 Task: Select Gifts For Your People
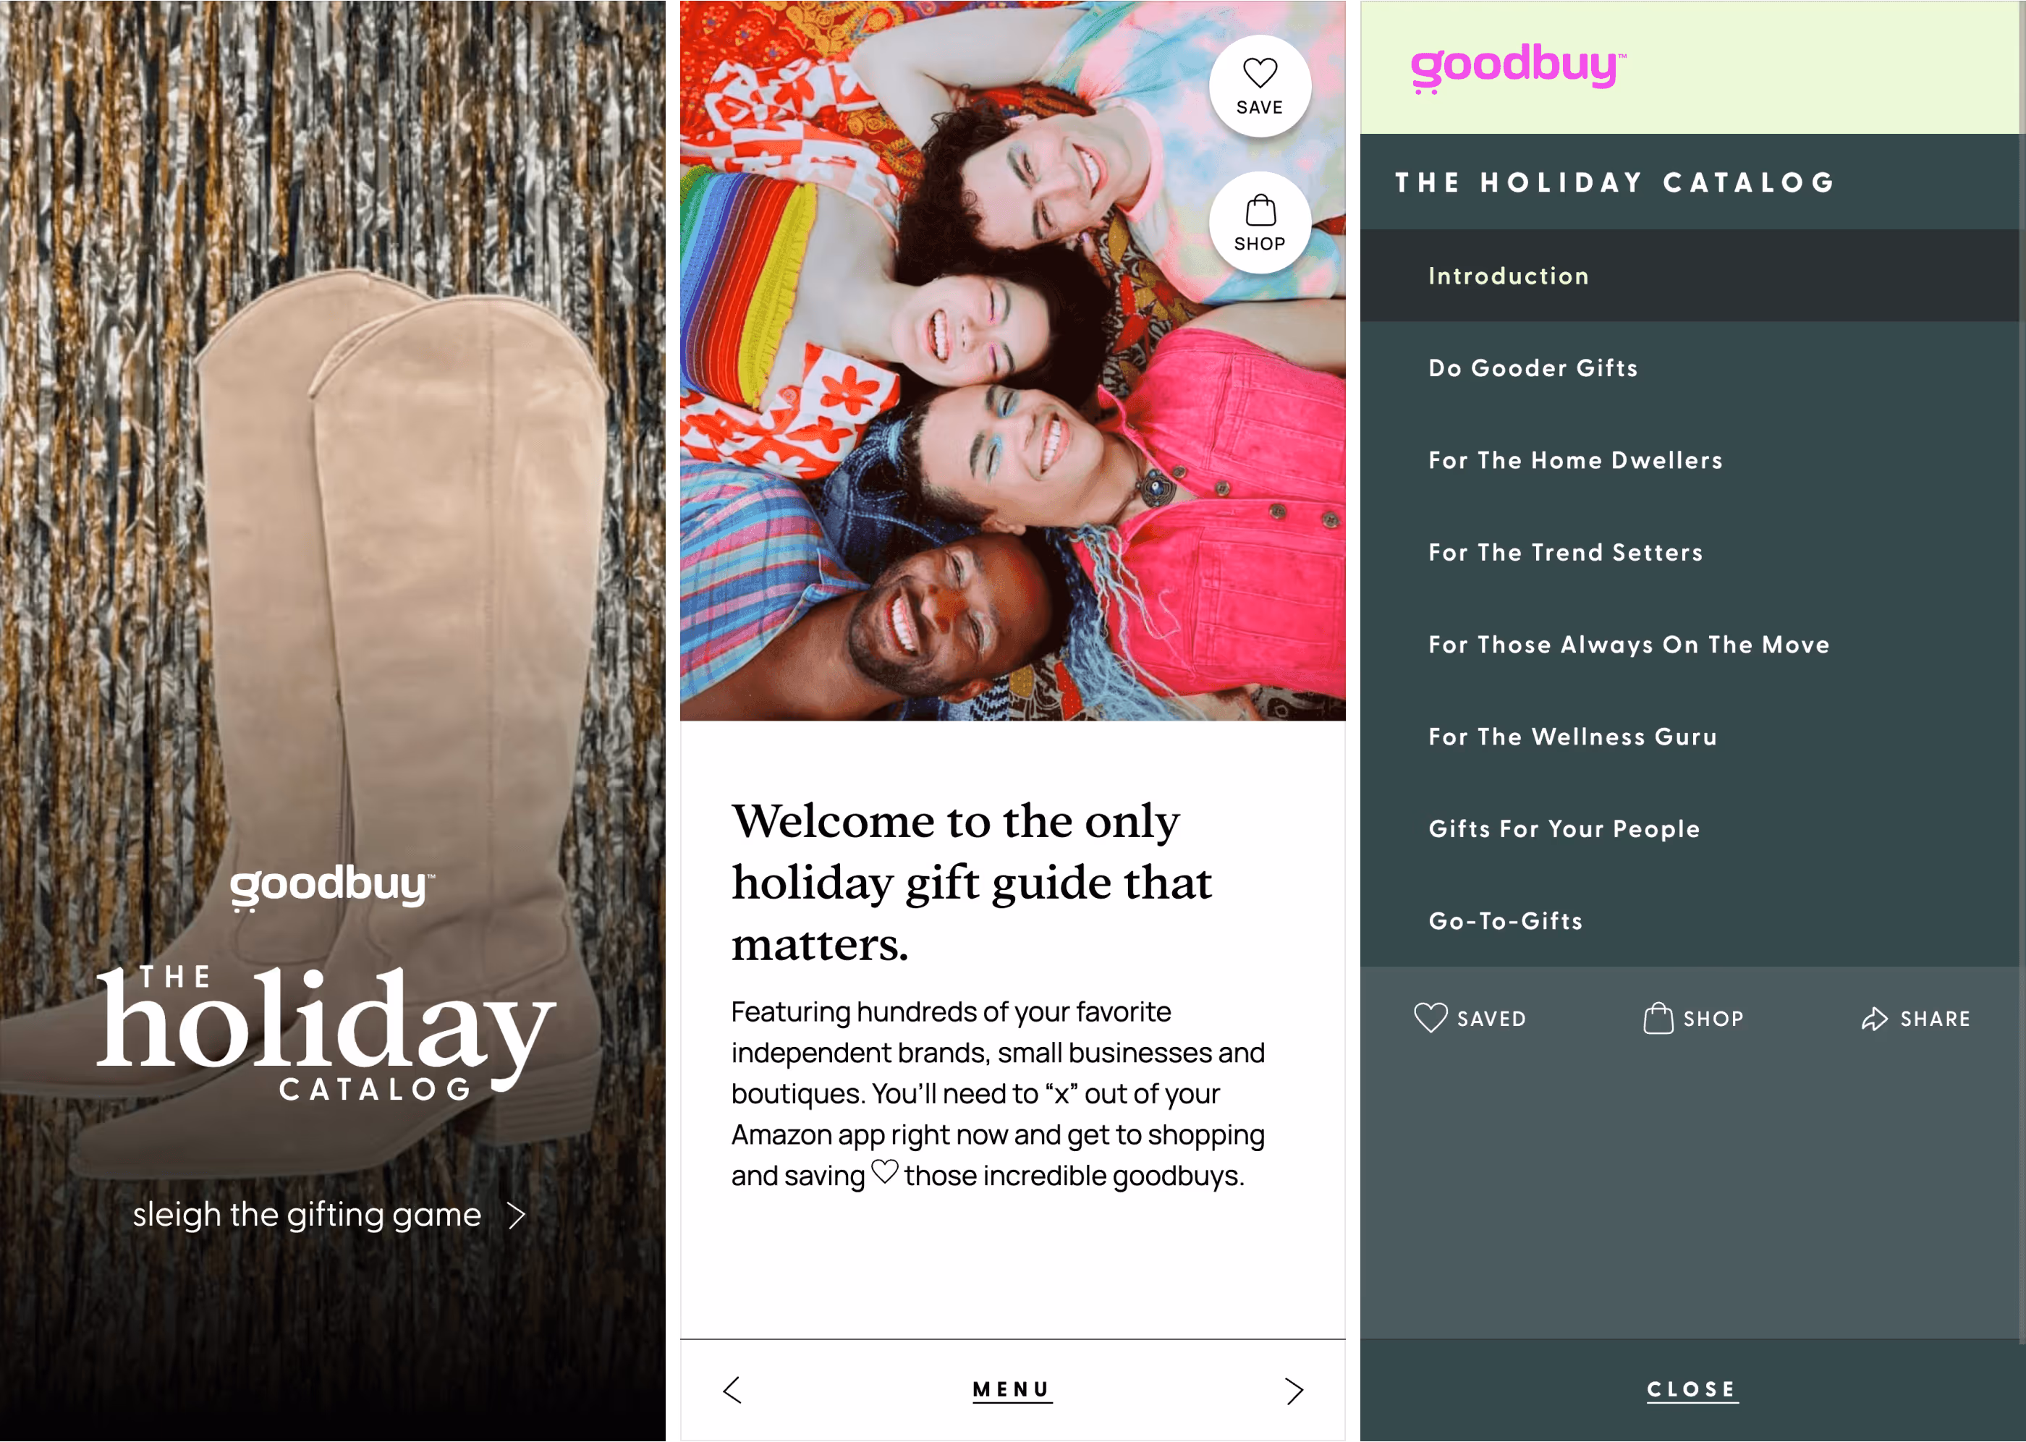1692,829
